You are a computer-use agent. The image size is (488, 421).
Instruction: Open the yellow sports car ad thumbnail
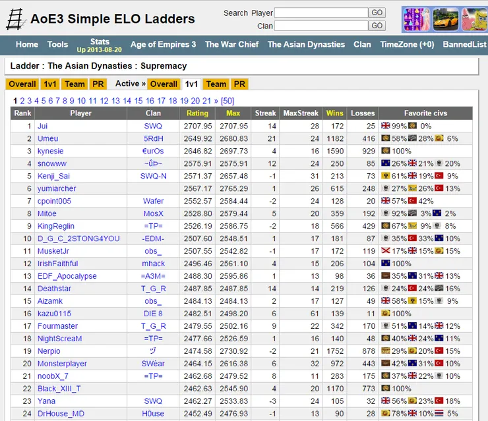point(446,20)
